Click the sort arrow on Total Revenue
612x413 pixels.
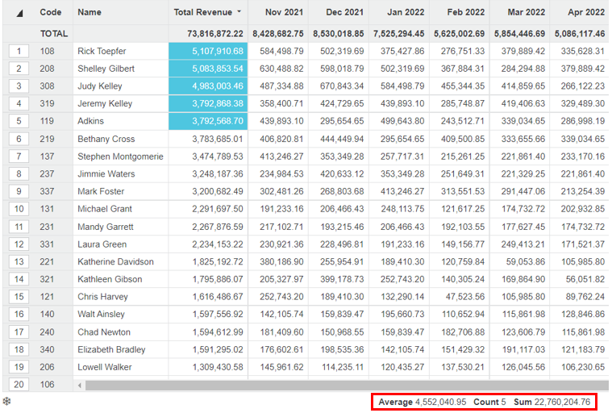[239, 12]
